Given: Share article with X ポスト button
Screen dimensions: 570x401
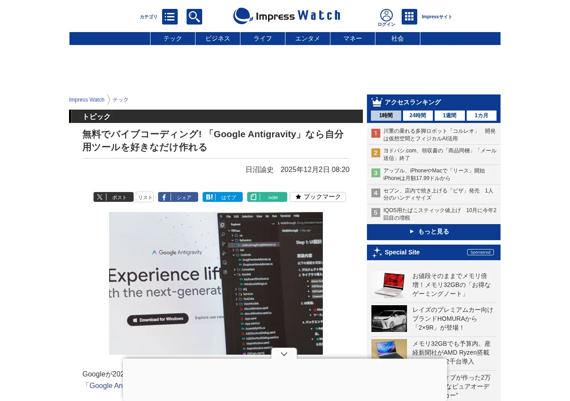Looking at the screenshot, I should point(114,197).
